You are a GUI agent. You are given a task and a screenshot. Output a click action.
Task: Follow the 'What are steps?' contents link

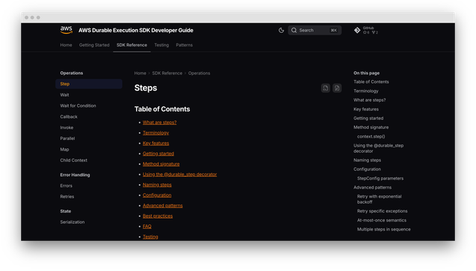[159, 123]
